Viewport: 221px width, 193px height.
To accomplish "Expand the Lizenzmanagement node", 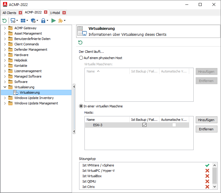I will [5, 71].
